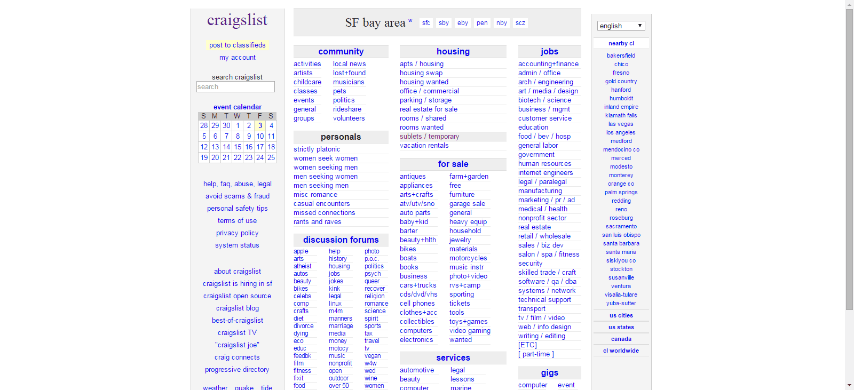Open the activities community link
This screenshot has height=390, width=854.
tap(307, 64)
